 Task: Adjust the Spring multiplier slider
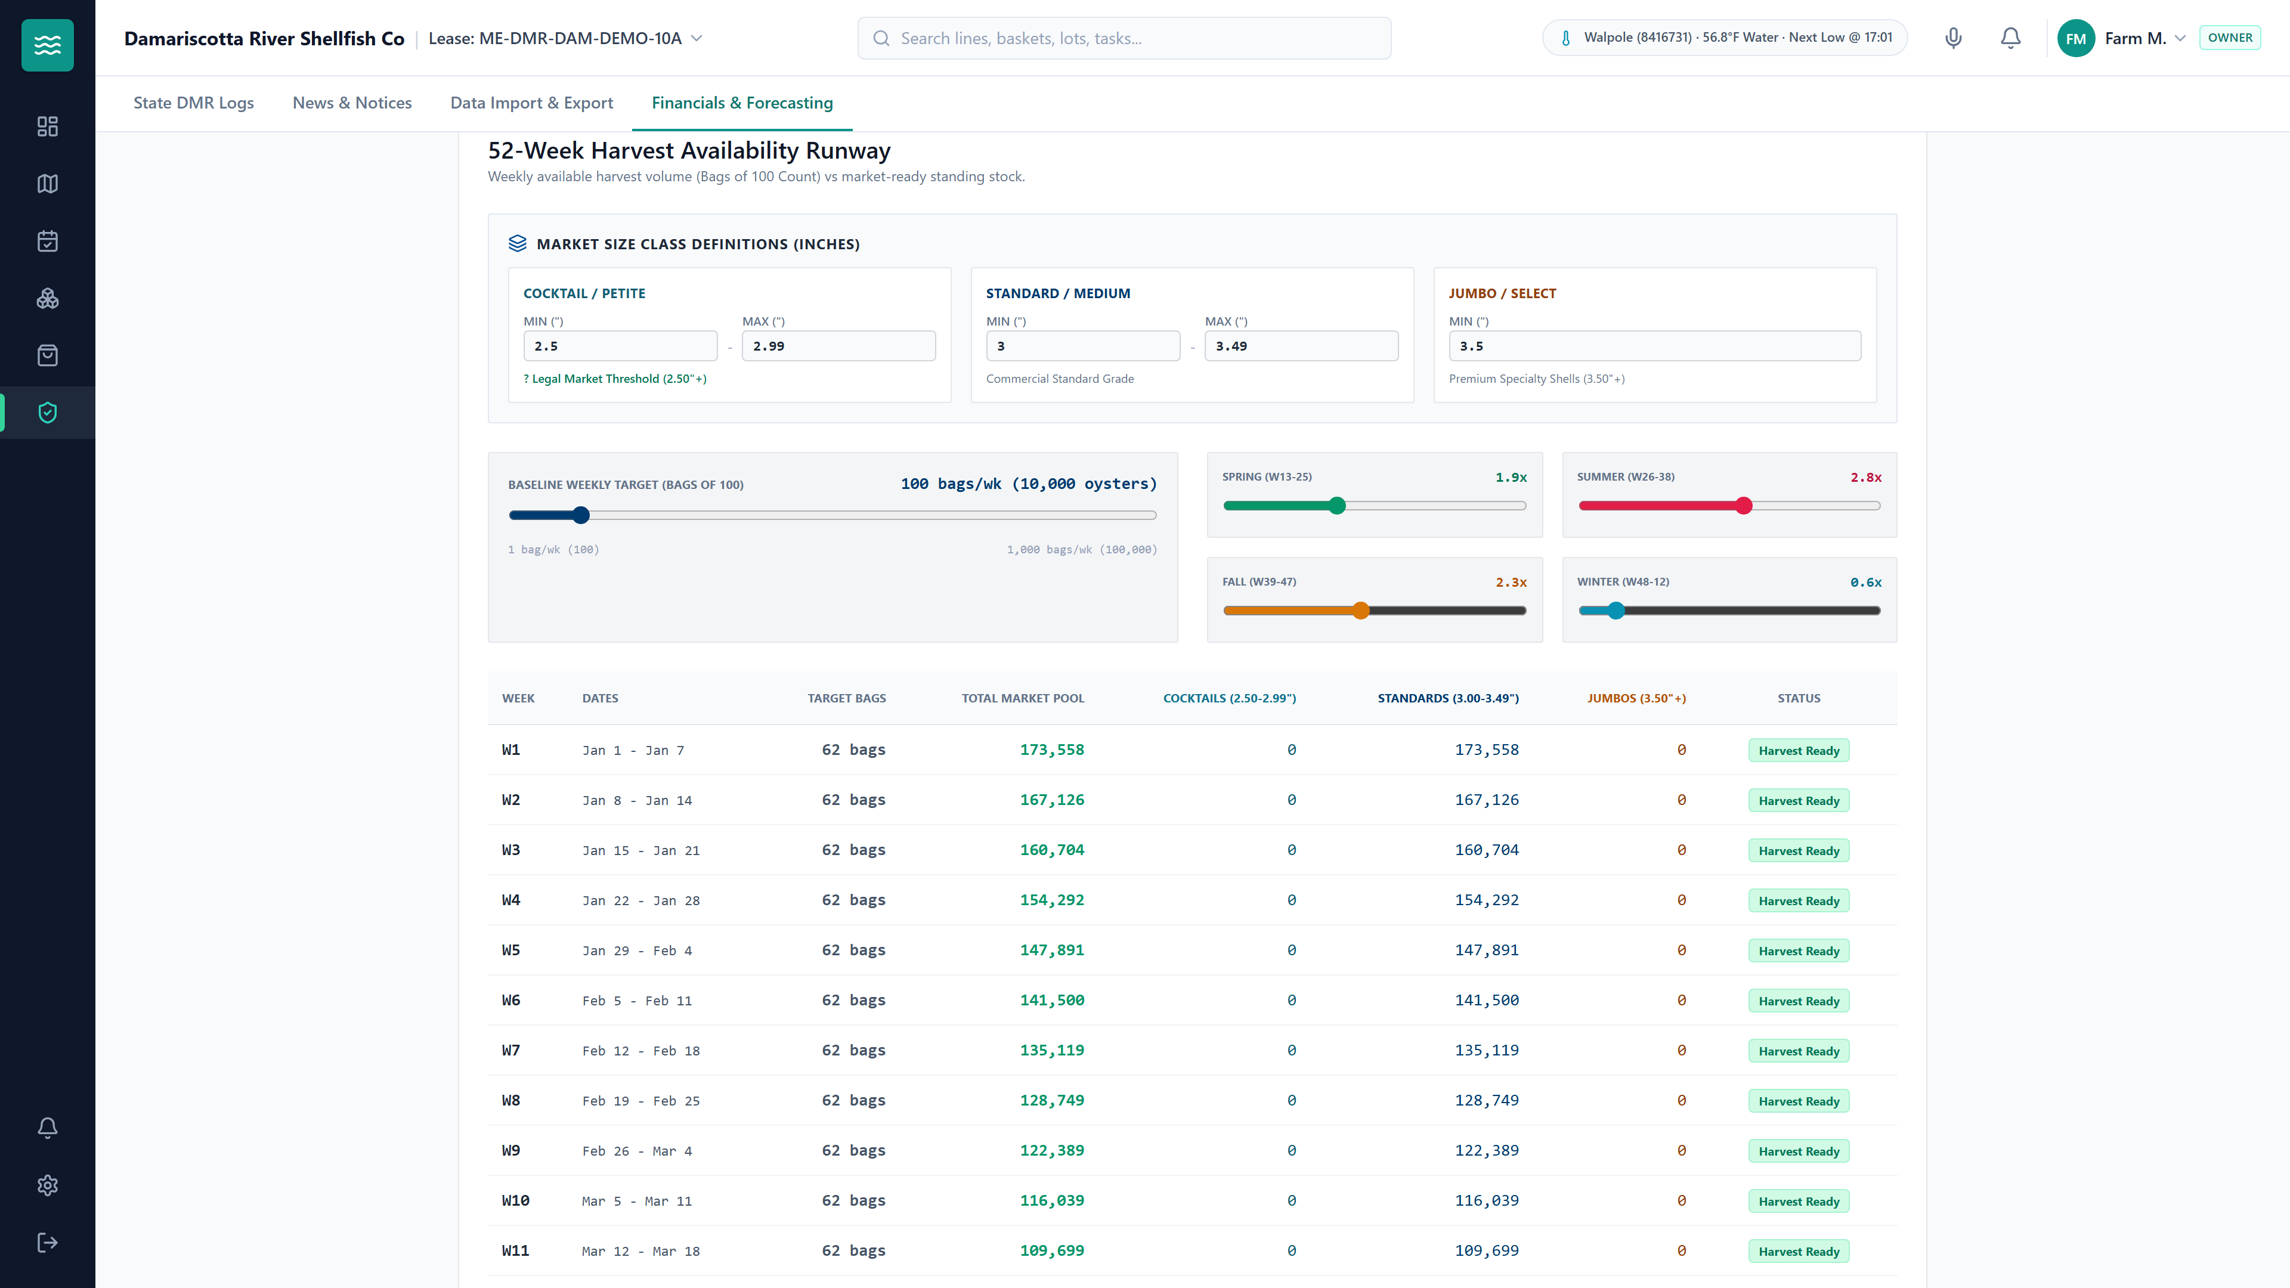pos(1375,506)
